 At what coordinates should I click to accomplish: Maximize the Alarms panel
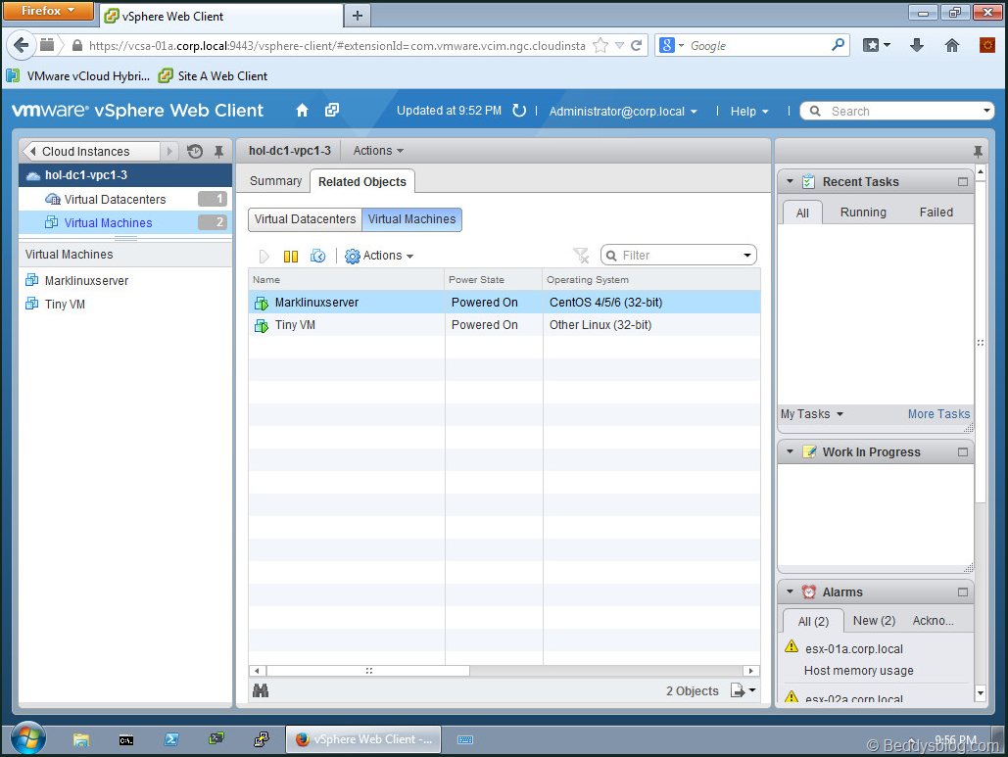[962, 591]
